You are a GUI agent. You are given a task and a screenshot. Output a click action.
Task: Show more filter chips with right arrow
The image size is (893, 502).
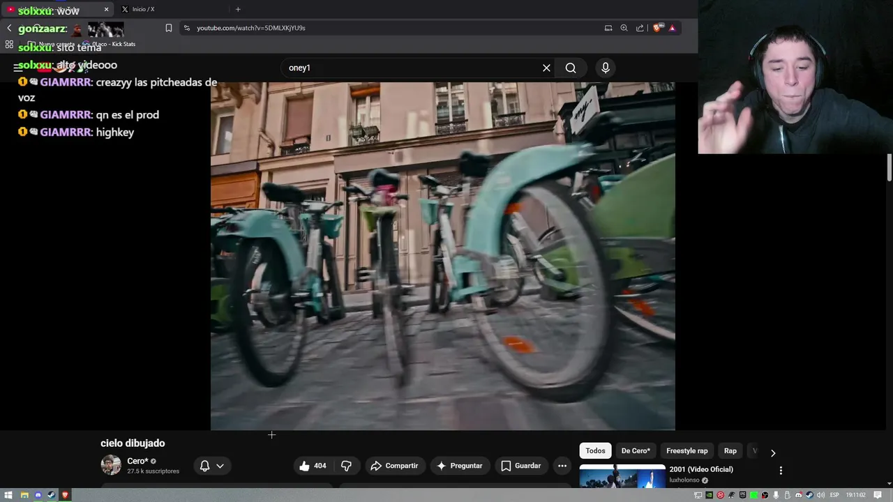click(x=773, y=452)
